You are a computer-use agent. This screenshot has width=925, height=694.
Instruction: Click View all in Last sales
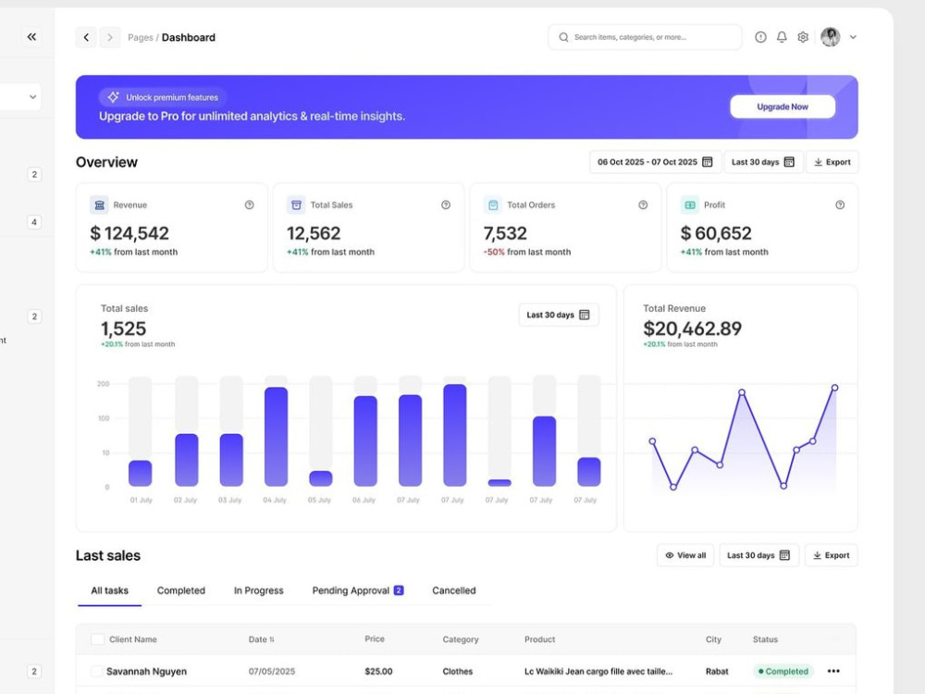685,555
